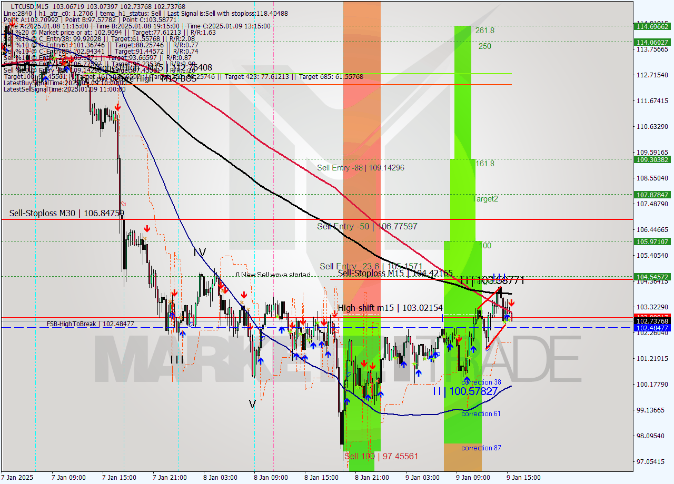Image resolution: width=674 pixels, height=484 pixels.
Task: Select the FSB-HighToBreak | 102.48477 label
Action: (x=90, y=324)
